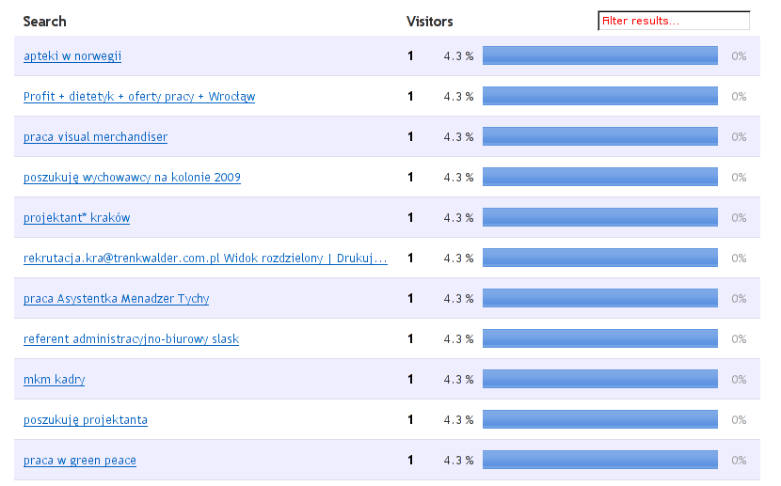Open 'praca Asystentka Menadzer Tychy' link

116,299
